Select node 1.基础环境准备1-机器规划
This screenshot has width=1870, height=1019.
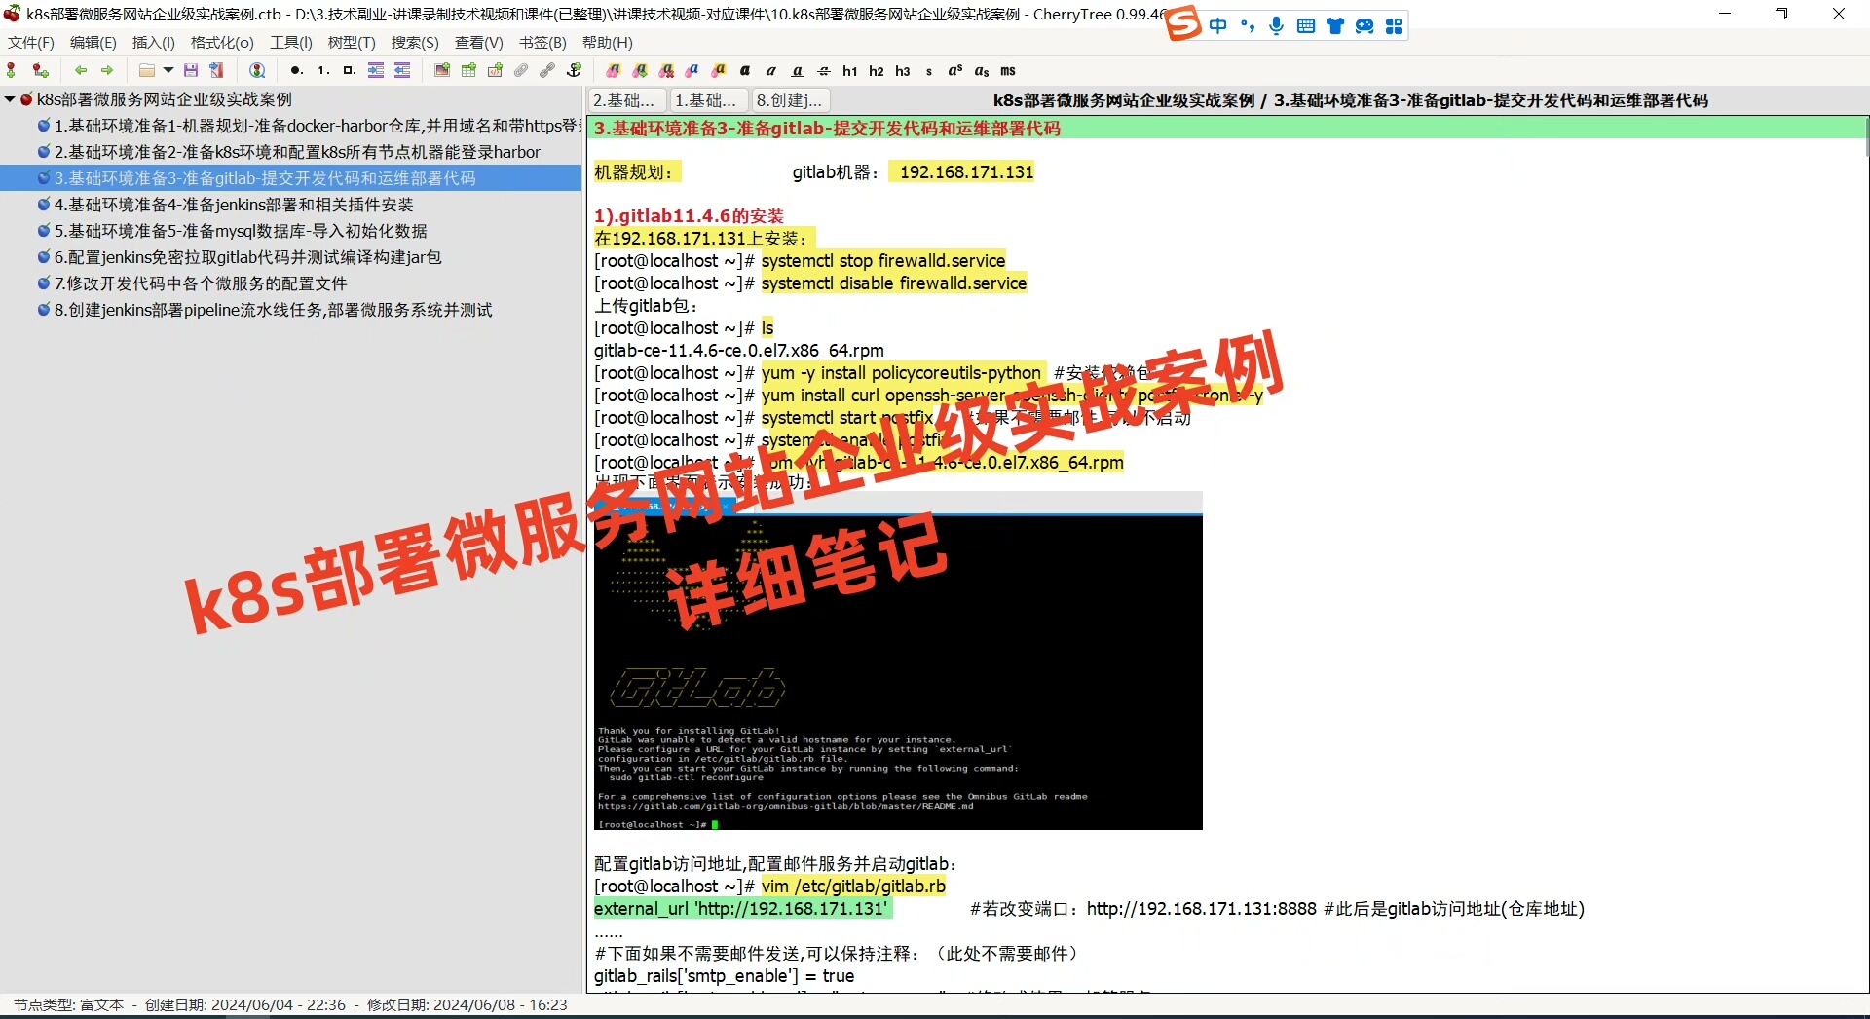point(318,126)
